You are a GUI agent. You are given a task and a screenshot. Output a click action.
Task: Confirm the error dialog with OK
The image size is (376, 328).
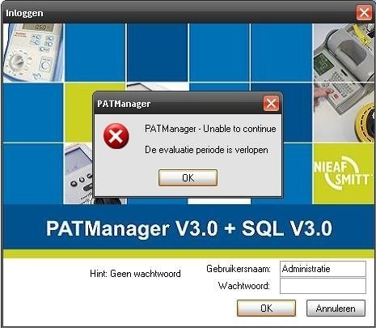pos(188,178)
